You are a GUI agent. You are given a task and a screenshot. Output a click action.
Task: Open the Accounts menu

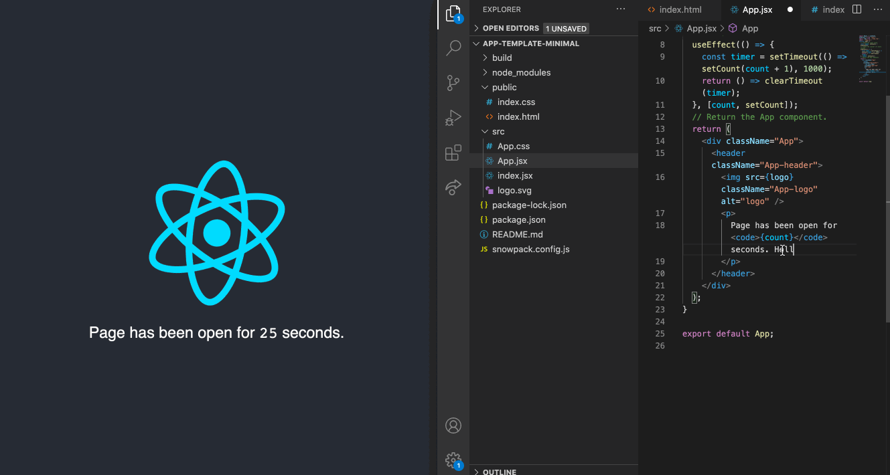453,425
